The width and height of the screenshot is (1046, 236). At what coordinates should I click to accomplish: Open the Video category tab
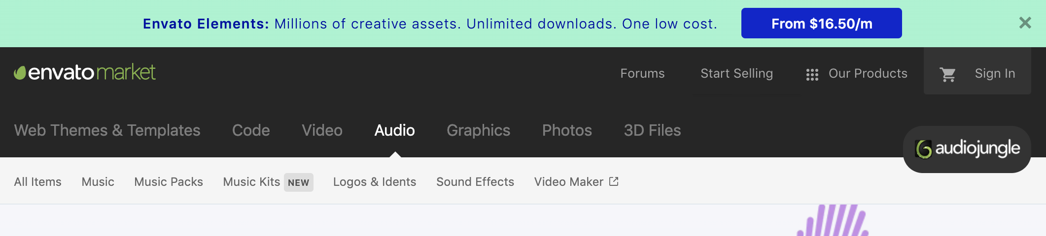coord(322,130)
